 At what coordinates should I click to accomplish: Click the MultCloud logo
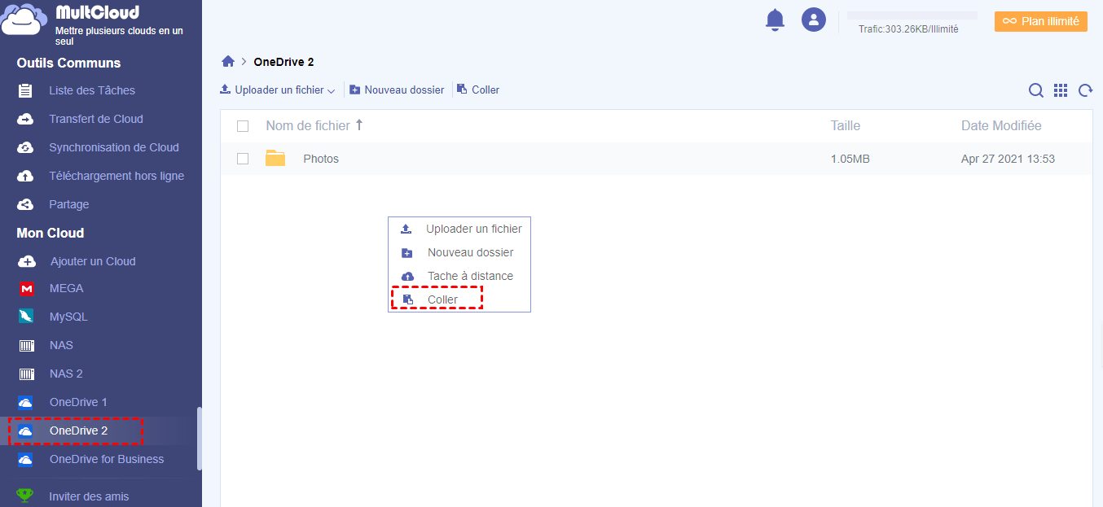point(24,19)
